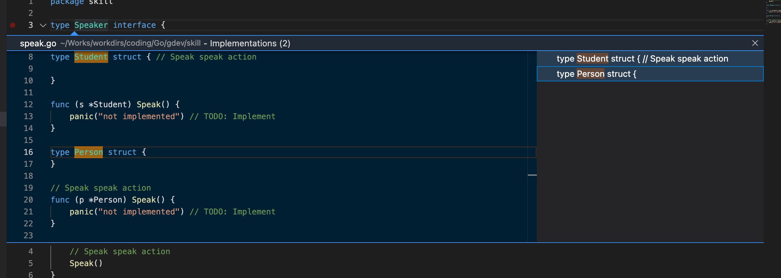Click the highlighted Student type on line 8

pyautogui.click(x=91, y=57)
